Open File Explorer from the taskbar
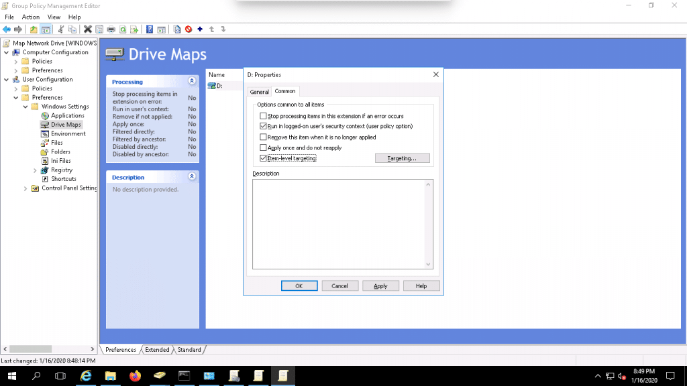The image size is (687, 386). [111, 376]
